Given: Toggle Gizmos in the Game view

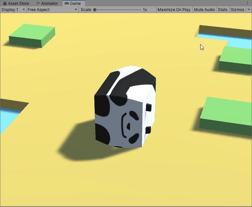Looking at the screenshot, I should [x=237, y=10].
